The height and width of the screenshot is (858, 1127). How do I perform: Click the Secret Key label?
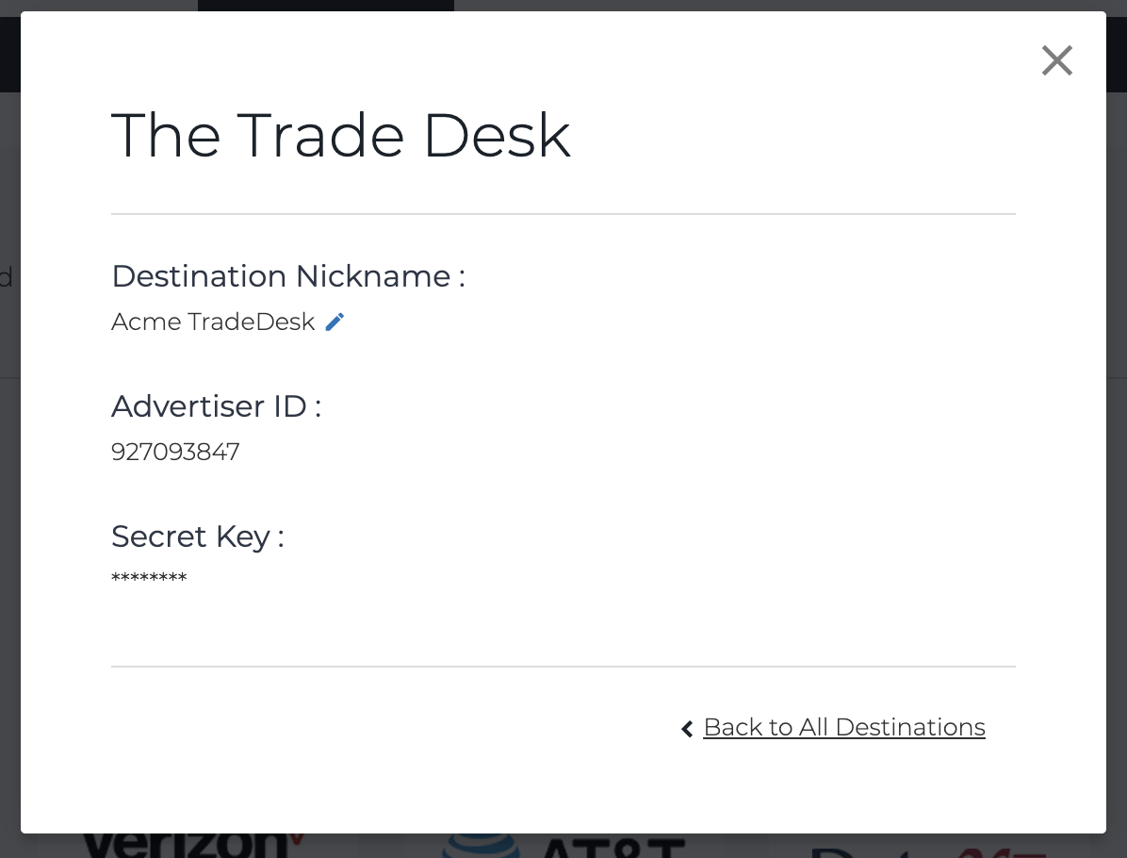(198, 536)
